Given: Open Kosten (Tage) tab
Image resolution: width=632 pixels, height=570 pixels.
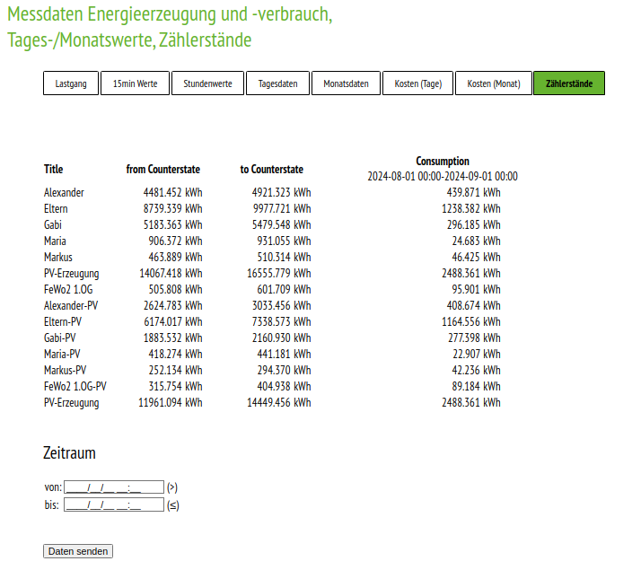Looking at the screenshot, I should click(x=418, y=83).
